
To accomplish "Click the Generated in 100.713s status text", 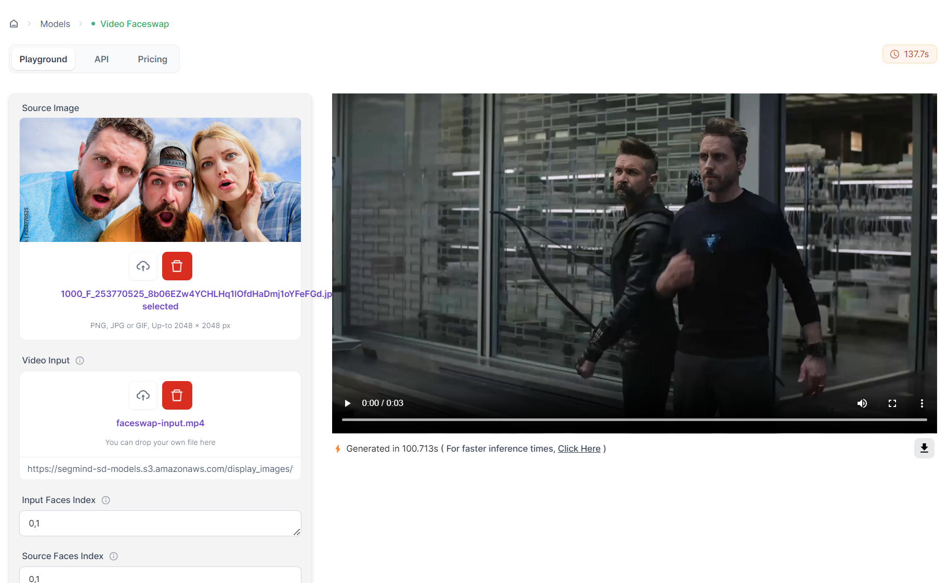I will pos(392,449).
